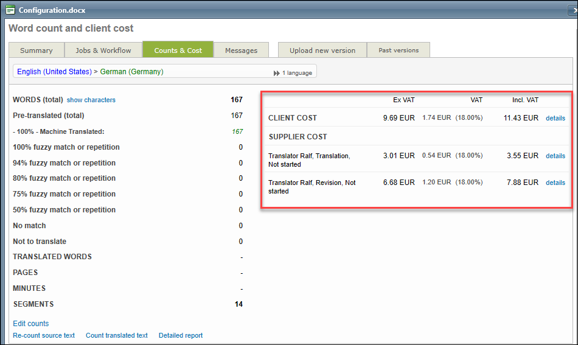Select the Counts & Cost tab
Image resolution: width=578 pixels, height=345 pixels.
178,51
